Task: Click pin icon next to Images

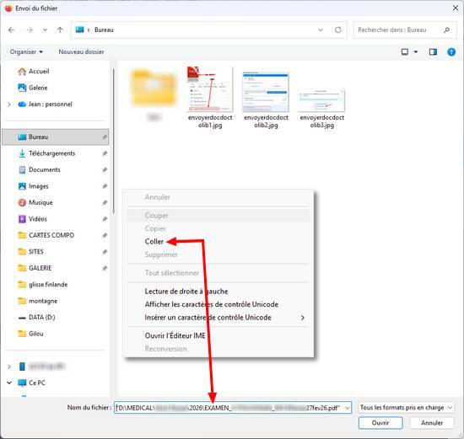Action: point(105,186)
